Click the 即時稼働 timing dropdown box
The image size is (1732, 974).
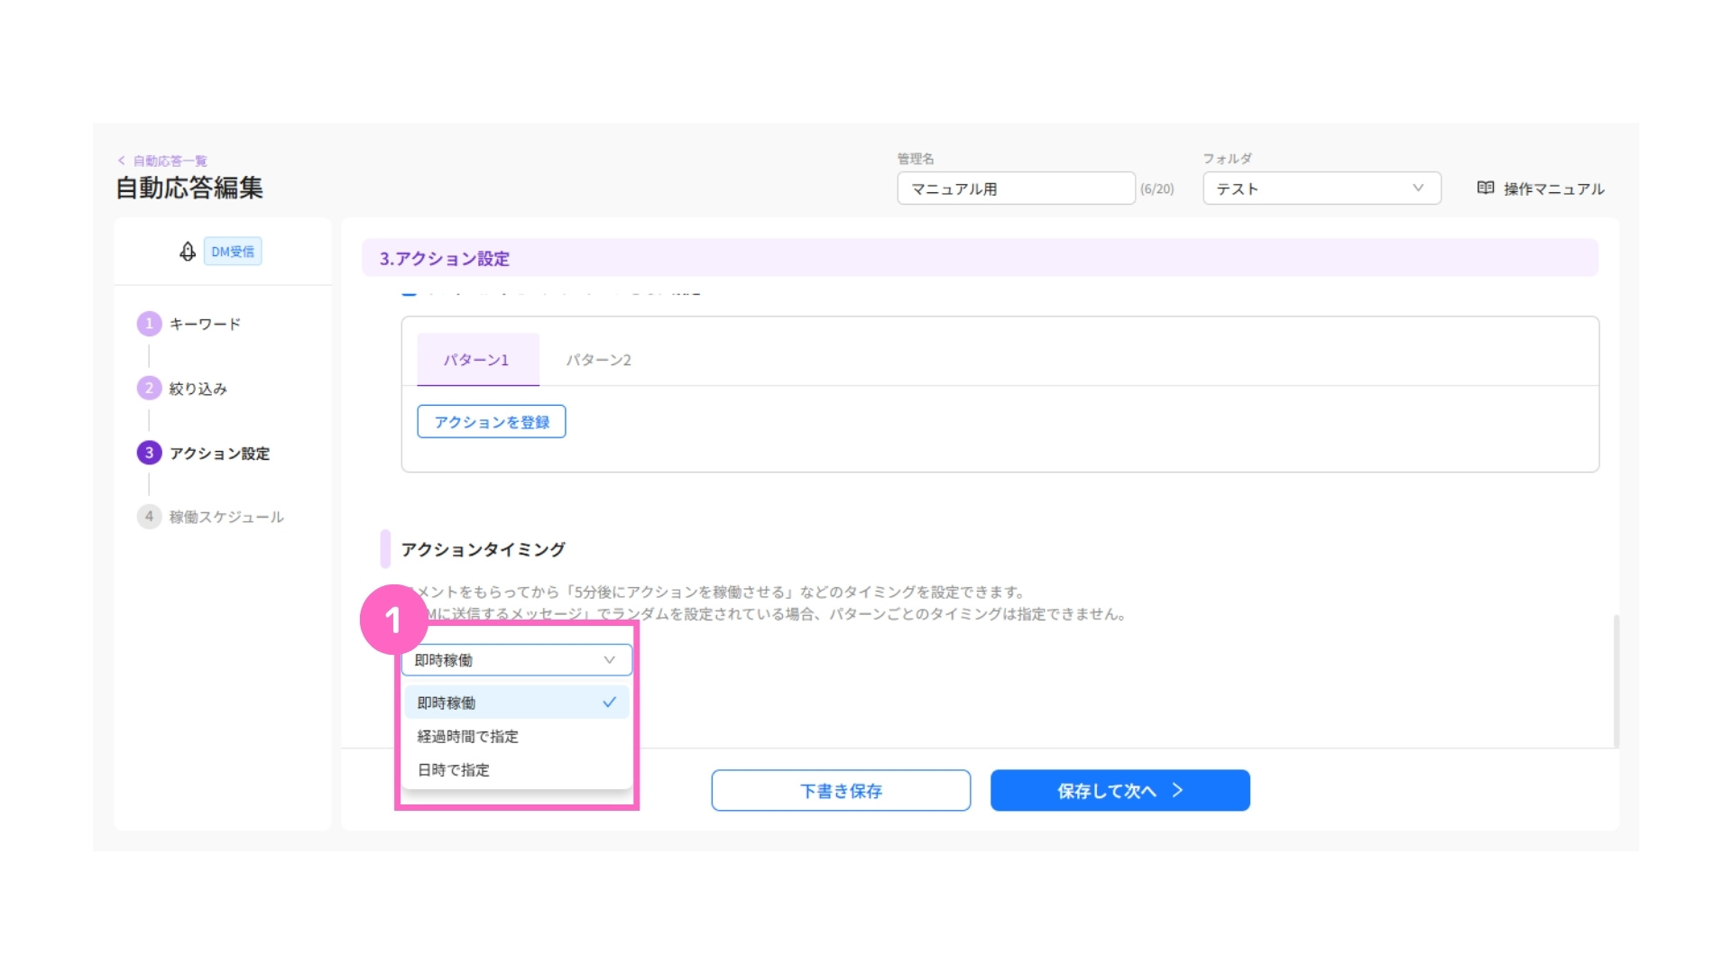[517, 660]
